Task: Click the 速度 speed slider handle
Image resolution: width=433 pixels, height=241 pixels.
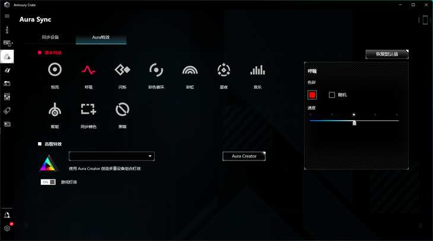Action: 354,123
